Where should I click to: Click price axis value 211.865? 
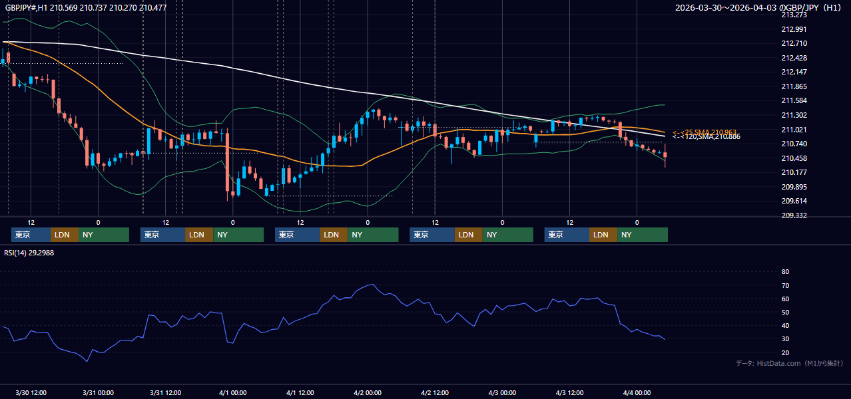pos(794,86)
